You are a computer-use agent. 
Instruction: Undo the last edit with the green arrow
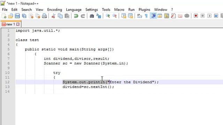[76, 16]
